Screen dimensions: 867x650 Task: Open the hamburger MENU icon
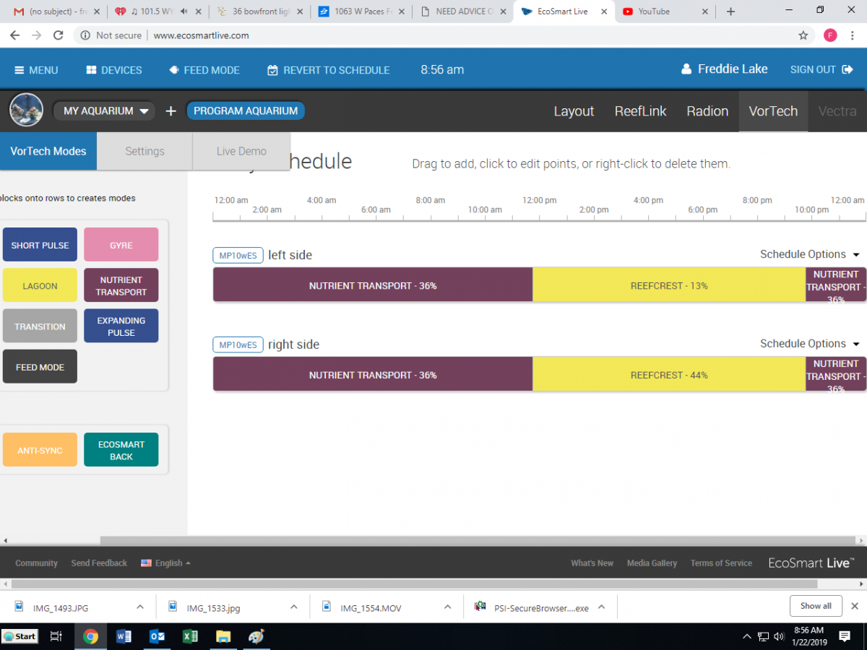[x=20, y=70]
